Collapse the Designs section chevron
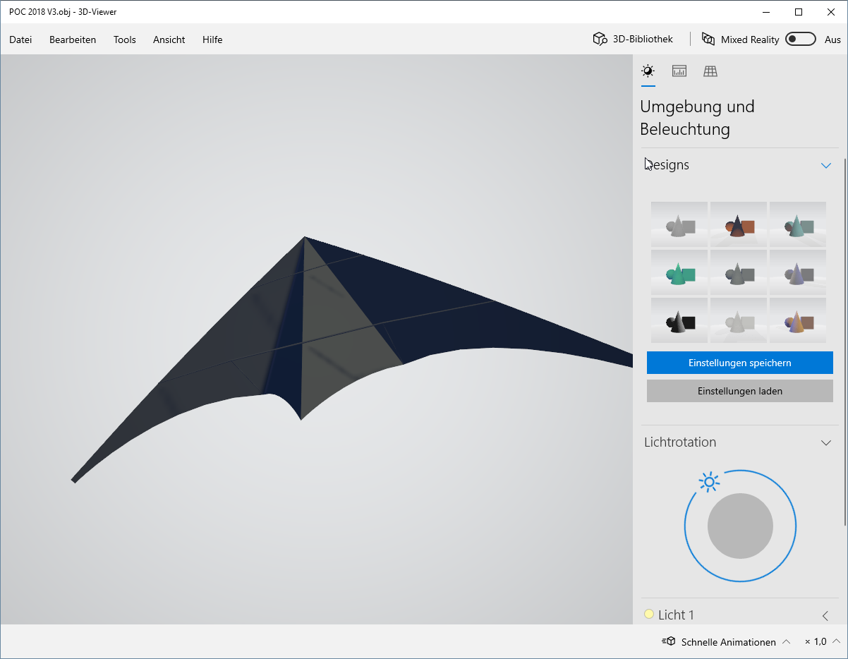The height and width of the screenshot is (659, 848). (826, 165)
